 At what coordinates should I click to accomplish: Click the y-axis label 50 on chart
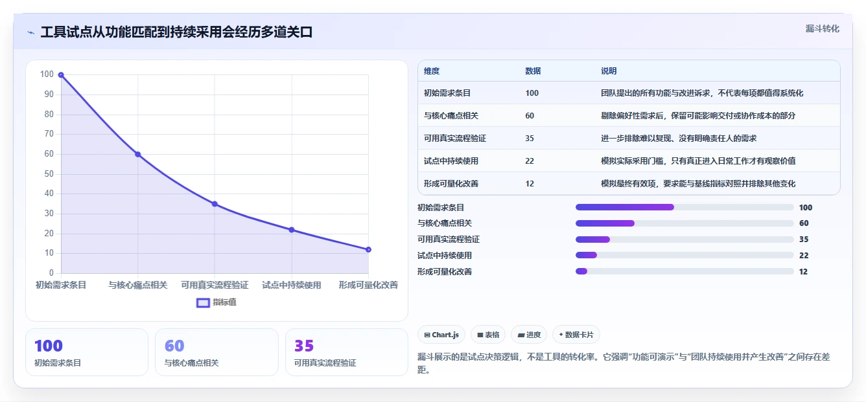coord(49,173)
